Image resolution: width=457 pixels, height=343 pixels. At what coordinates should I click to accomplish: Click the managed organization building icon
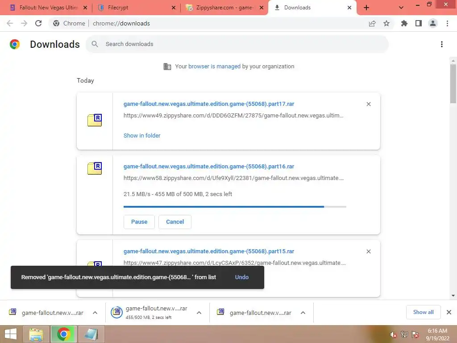pyautogui.click(x=167, y=67)
